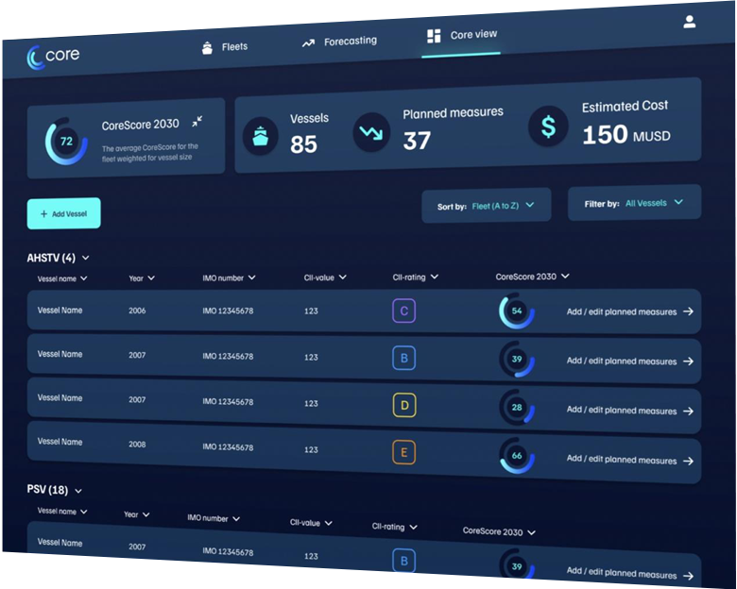Image resolution: width=737 pixels, height=589 pixels.
Task: Click the yellow D CII-rating badge
Action: [404, 406]
